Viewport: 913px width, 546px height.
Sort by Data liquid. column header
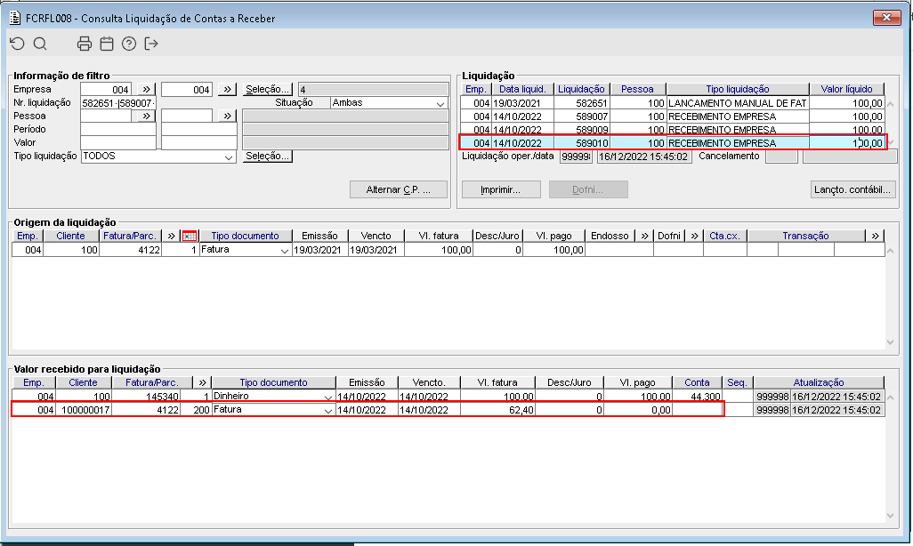click(x=522, y=89)
